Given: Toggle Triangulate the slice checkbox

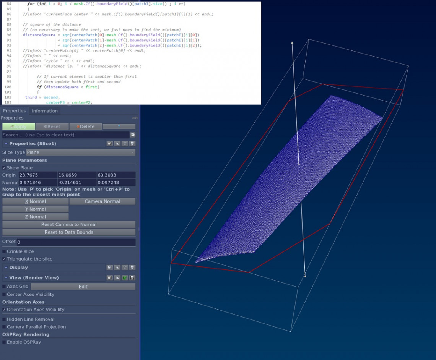Looking at the screenshot, I should tap(4, 259).
